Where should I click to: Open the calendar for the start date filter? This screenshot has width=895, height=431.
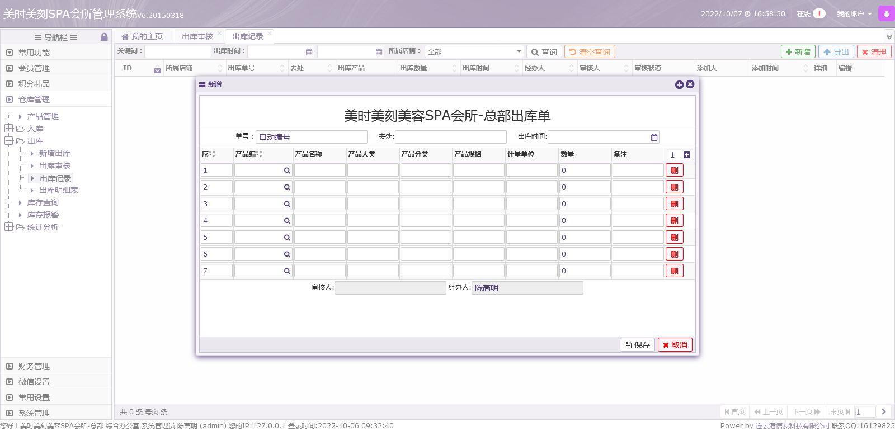[309, 52]
